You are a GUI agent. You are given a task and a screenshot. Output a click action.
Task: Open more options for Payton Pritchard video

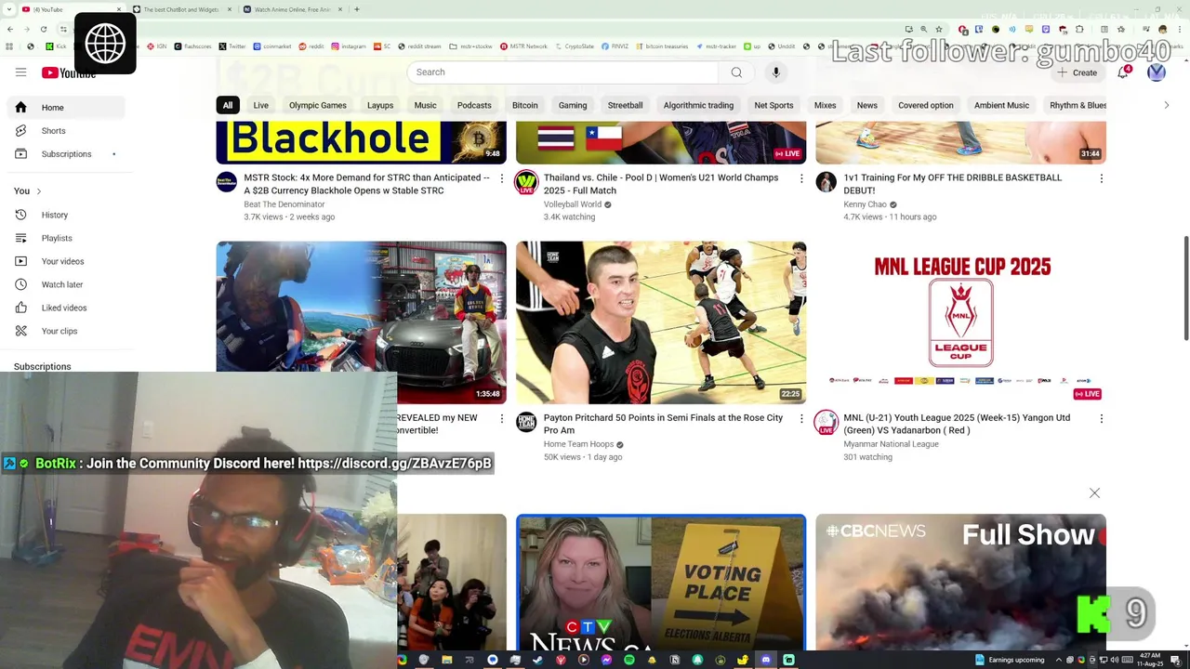(801, 419)
